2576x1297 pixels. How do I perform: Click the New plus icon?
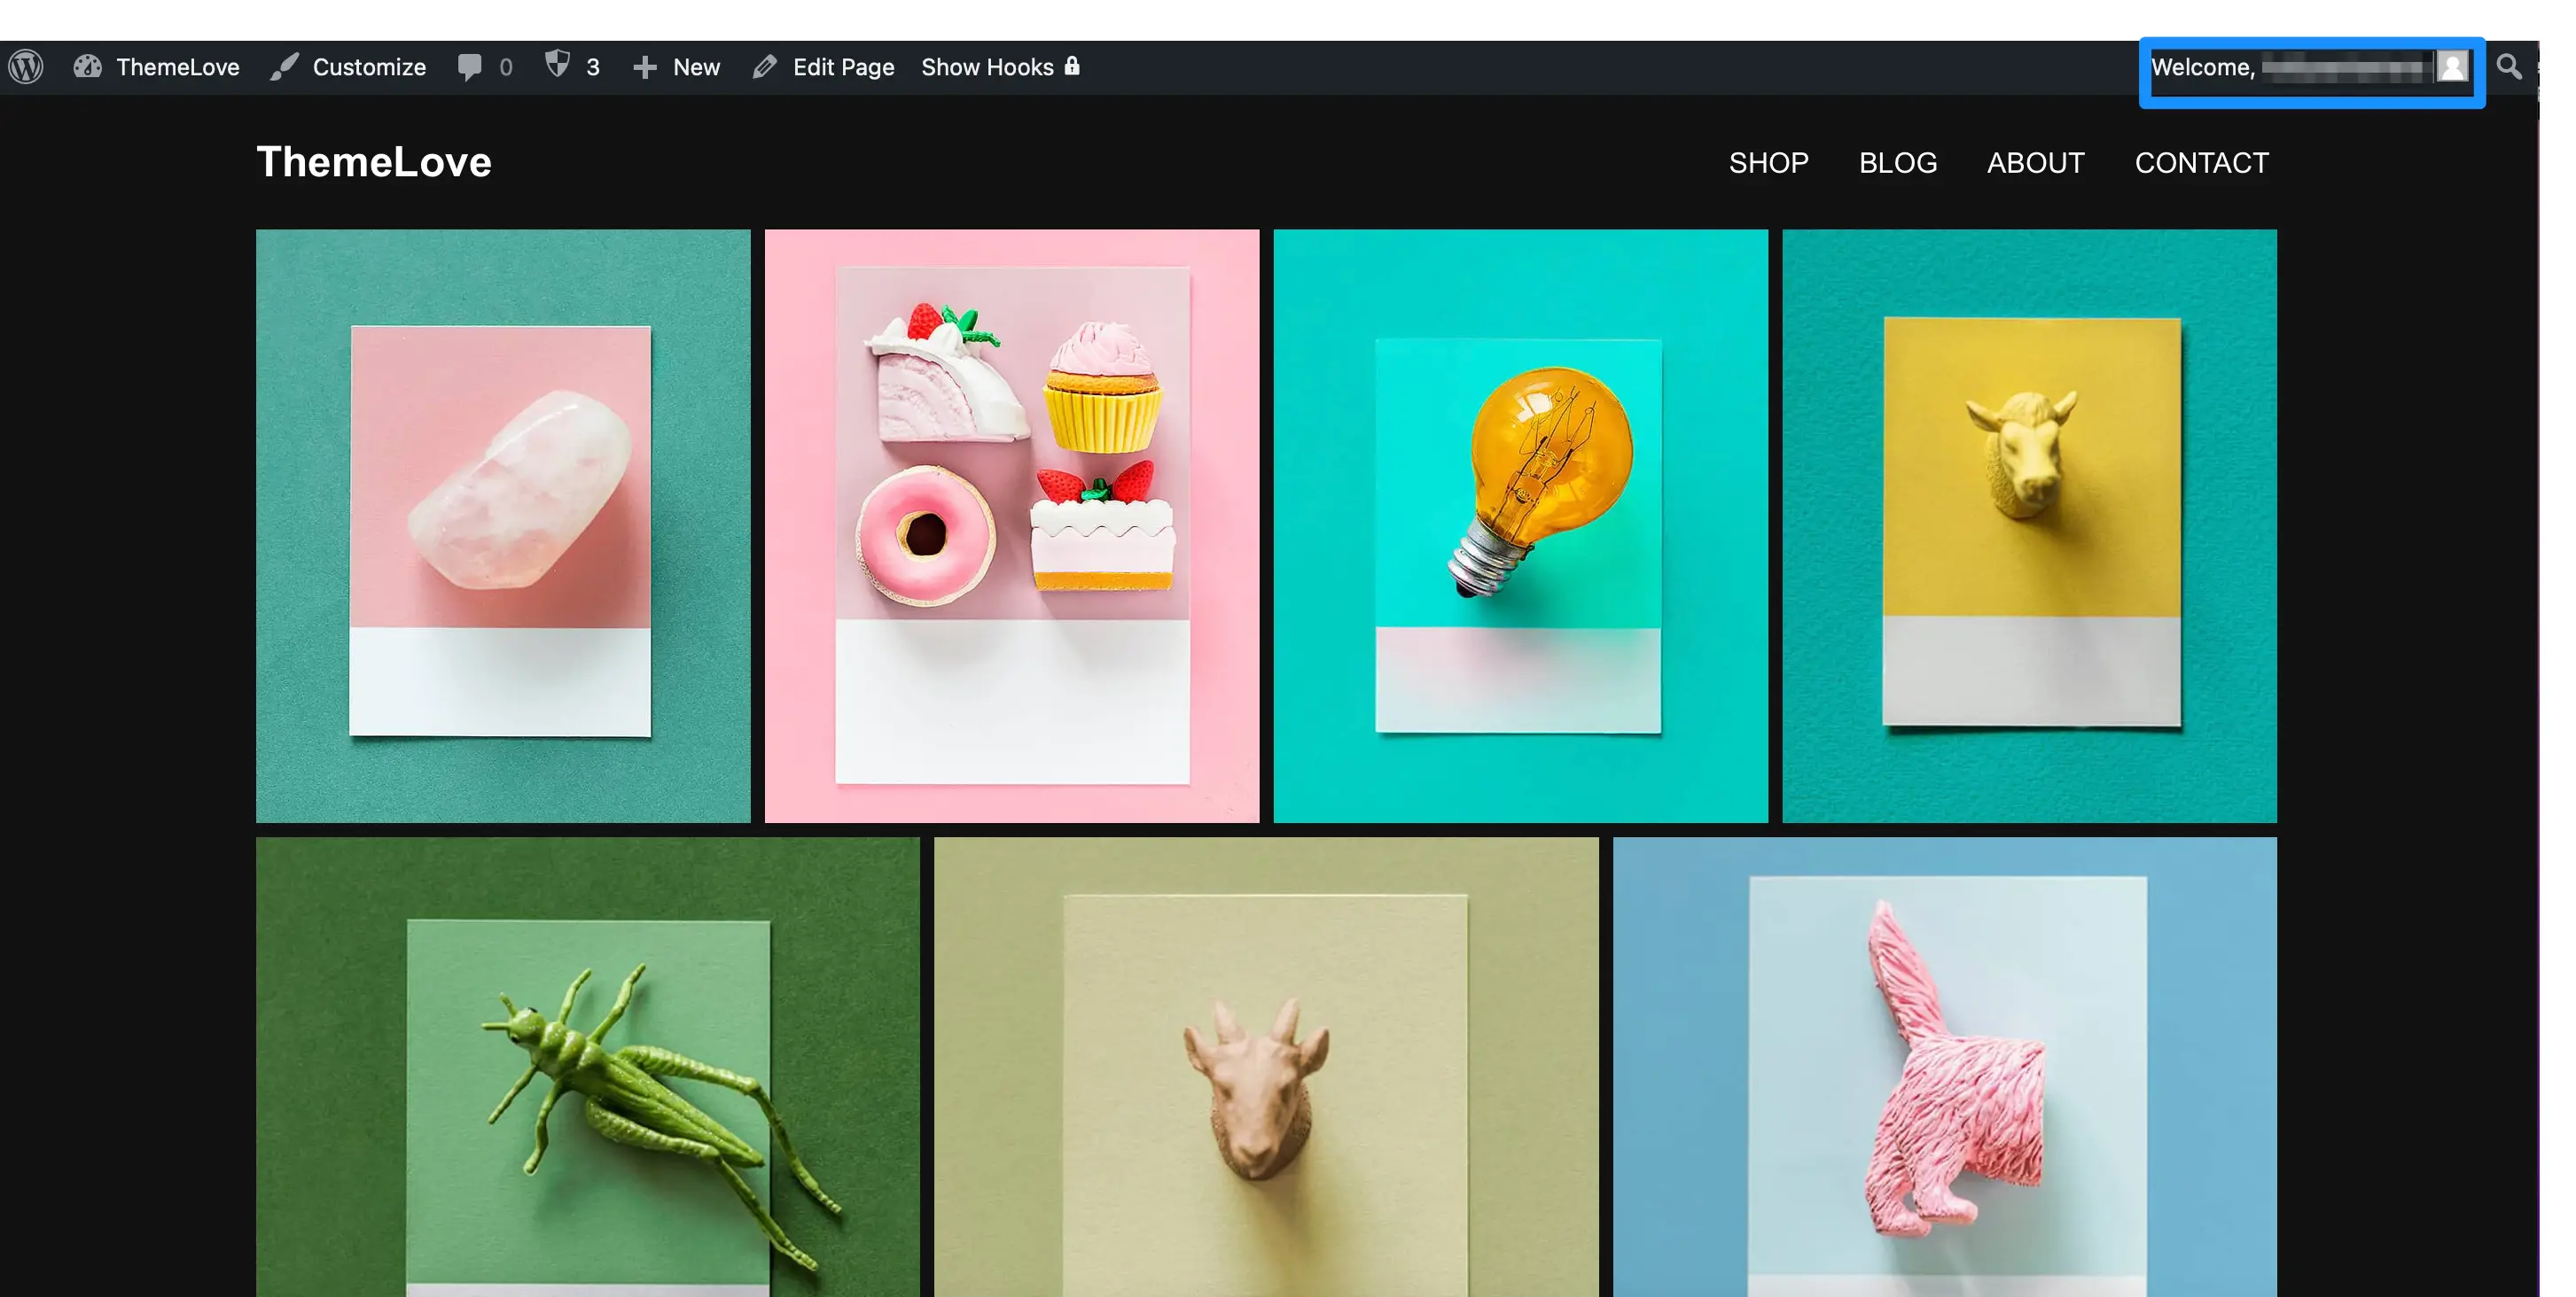click(x=645, y=66)
